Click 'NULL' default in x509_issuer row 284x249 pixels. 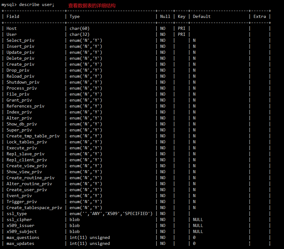point(198,225)
